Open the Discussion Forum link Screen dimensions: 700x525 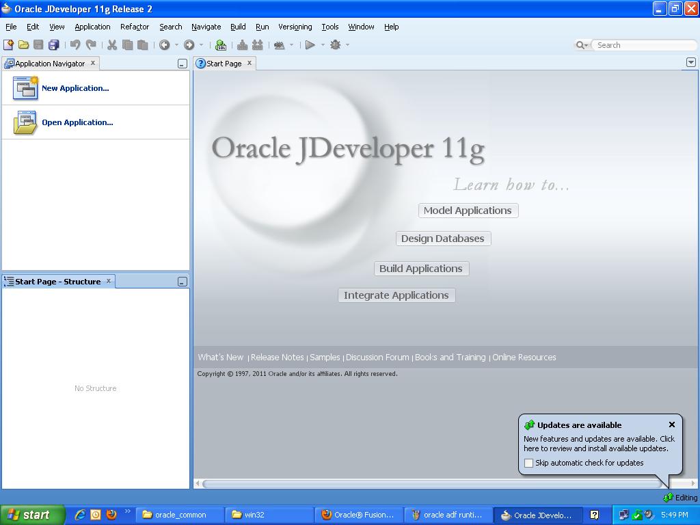(x=377, y=357)
